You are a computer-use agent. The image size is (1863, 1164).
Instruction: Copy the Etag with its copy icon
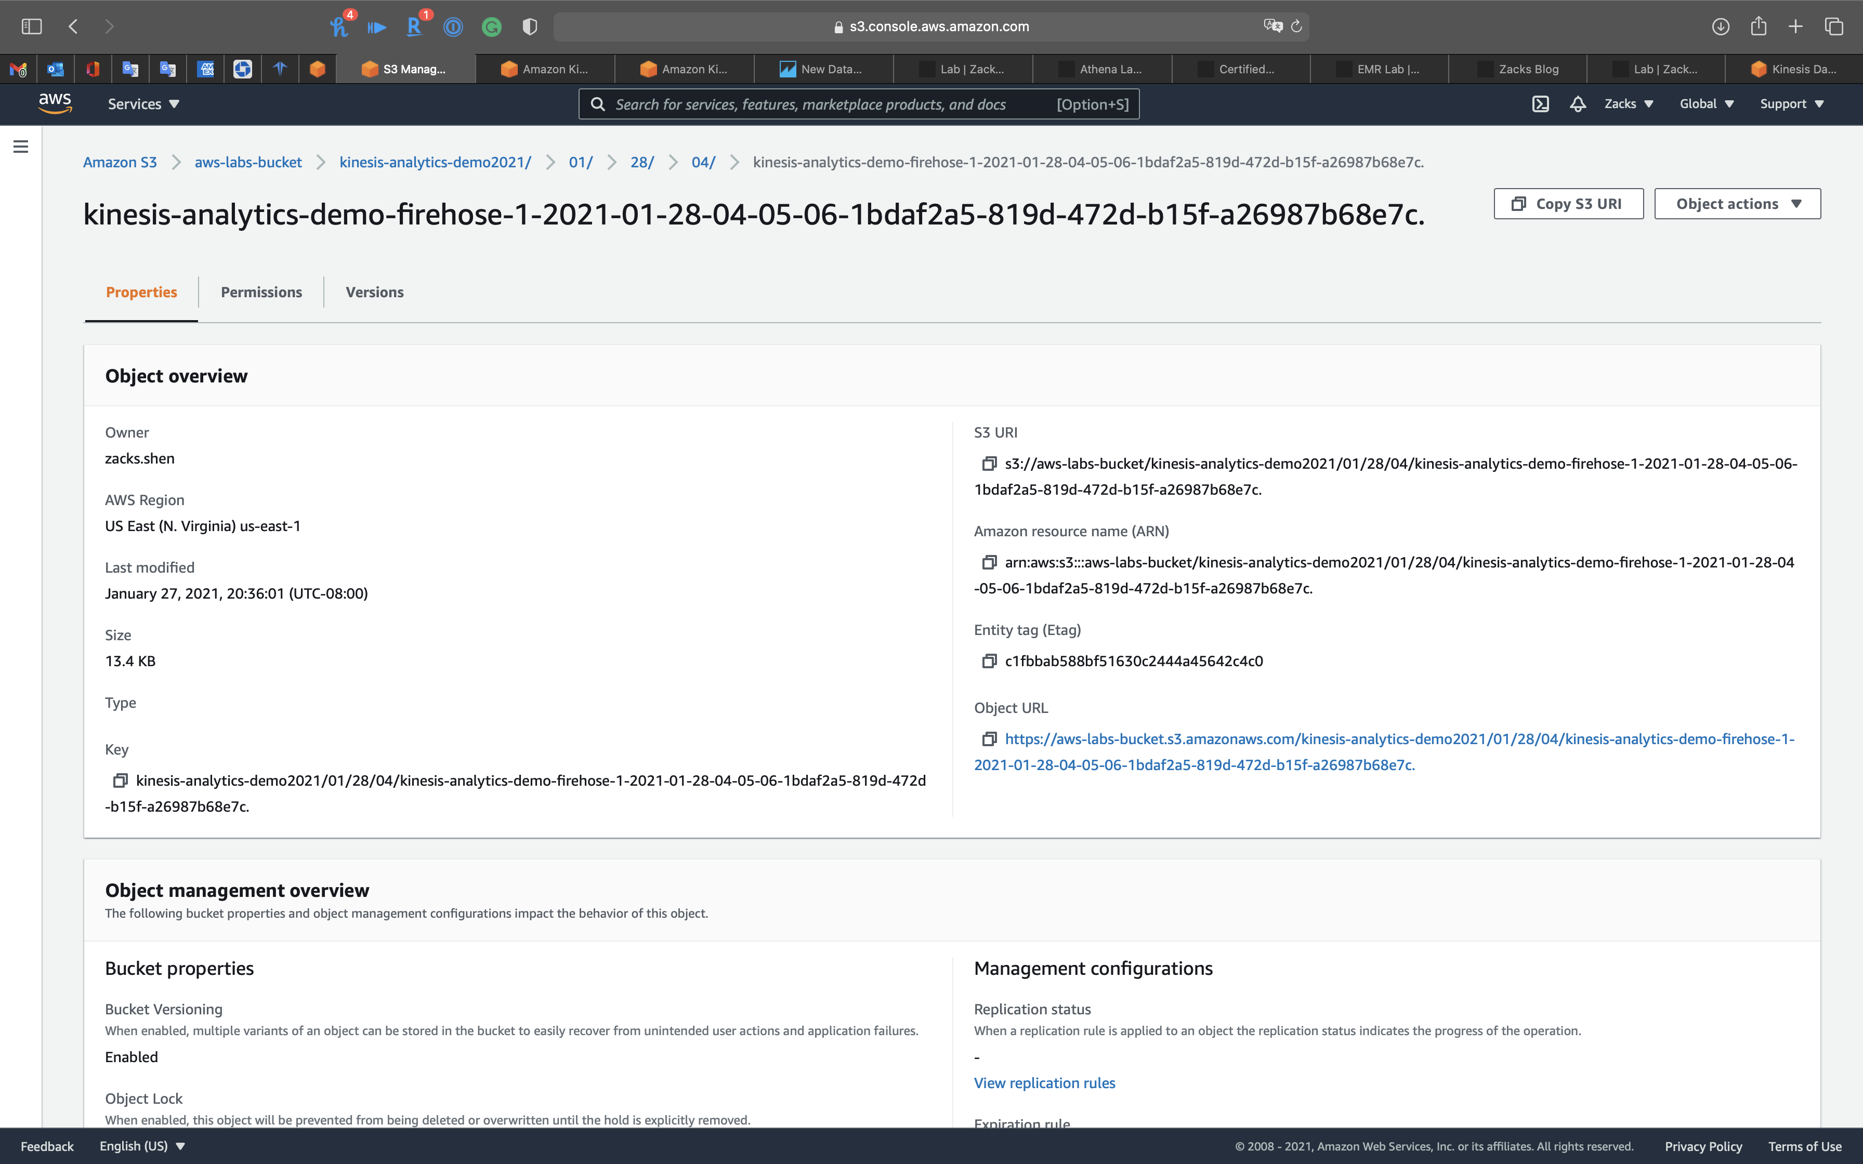coord(989,662)
